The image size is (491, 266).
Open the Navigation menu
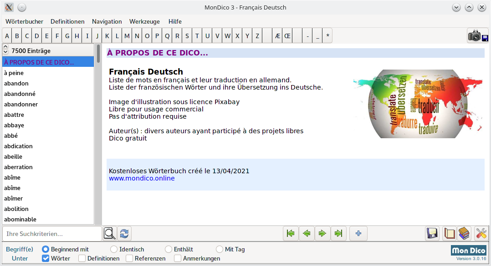tap(107, 21)
